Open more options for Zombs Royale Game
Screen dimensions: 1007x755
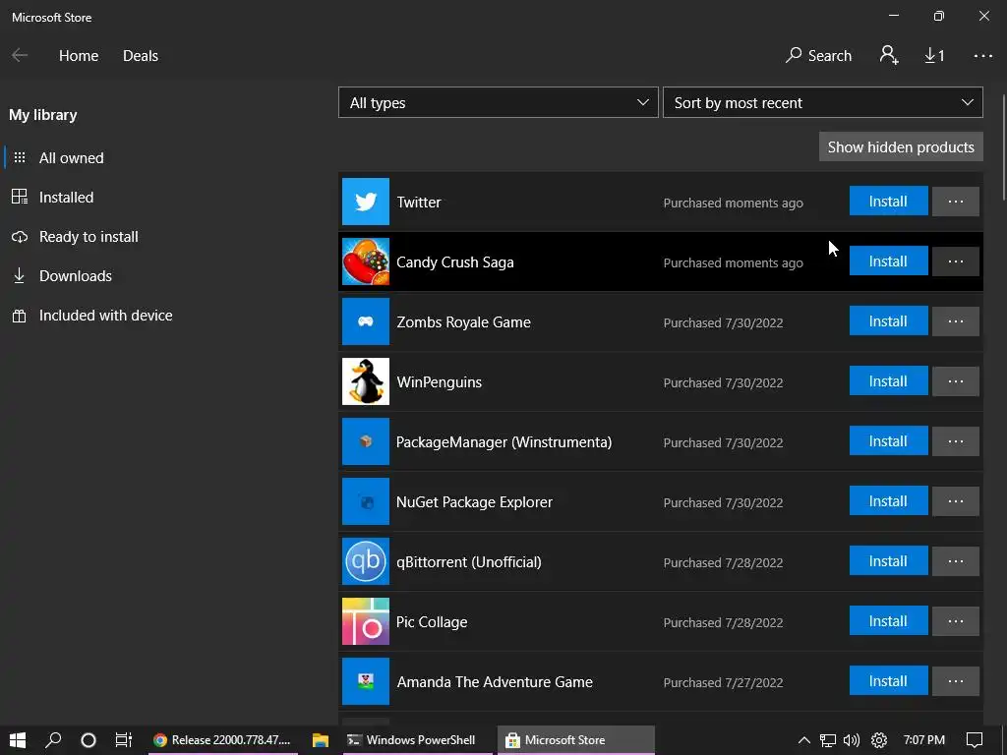point(956,321)
